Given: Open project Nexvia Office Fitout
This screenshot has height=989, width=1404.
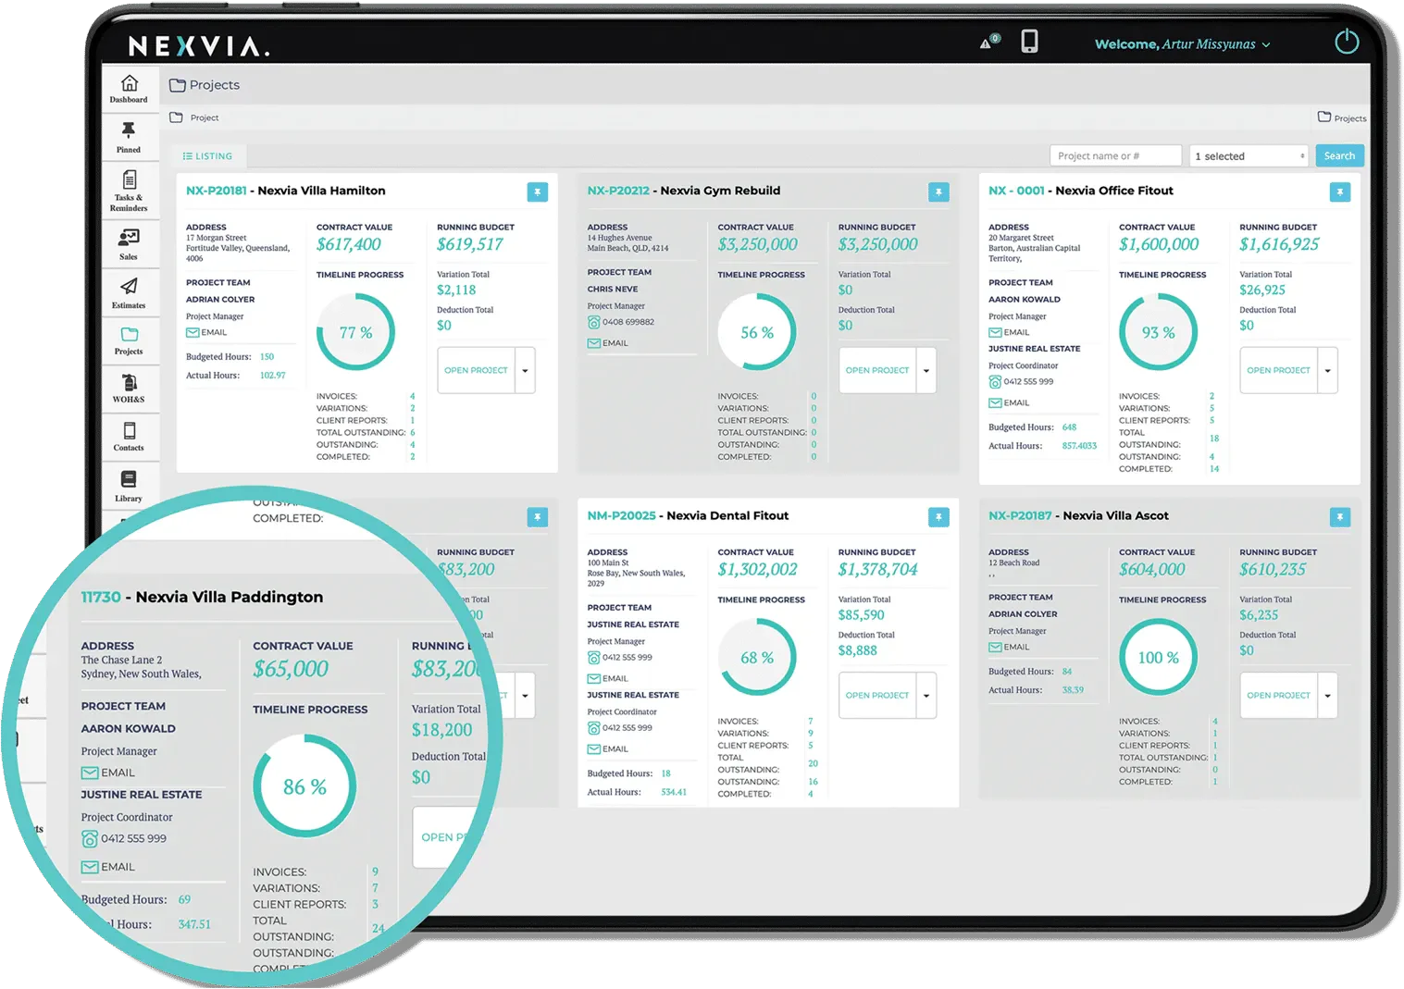Looking at the screenshot, I should [1278, 370].
